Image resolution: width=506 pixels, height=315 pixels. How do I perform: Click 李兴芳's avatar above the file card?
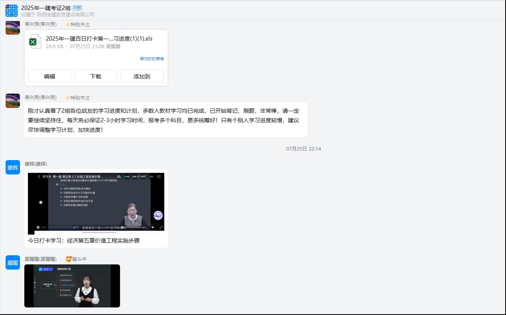(13, 28)
